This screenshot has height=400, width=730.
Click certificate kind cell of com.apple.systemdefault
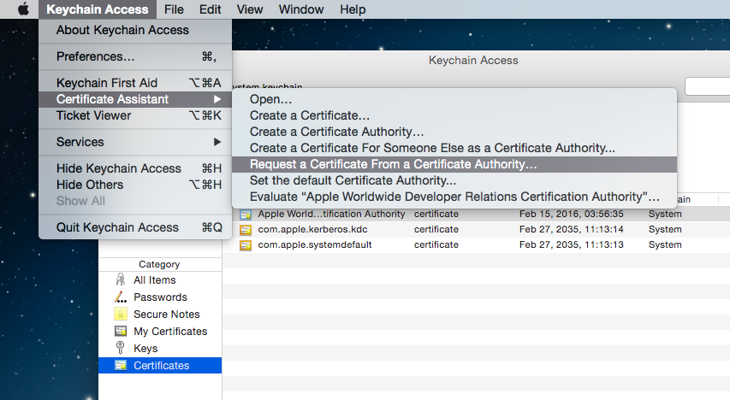click(x=436, y=244)
